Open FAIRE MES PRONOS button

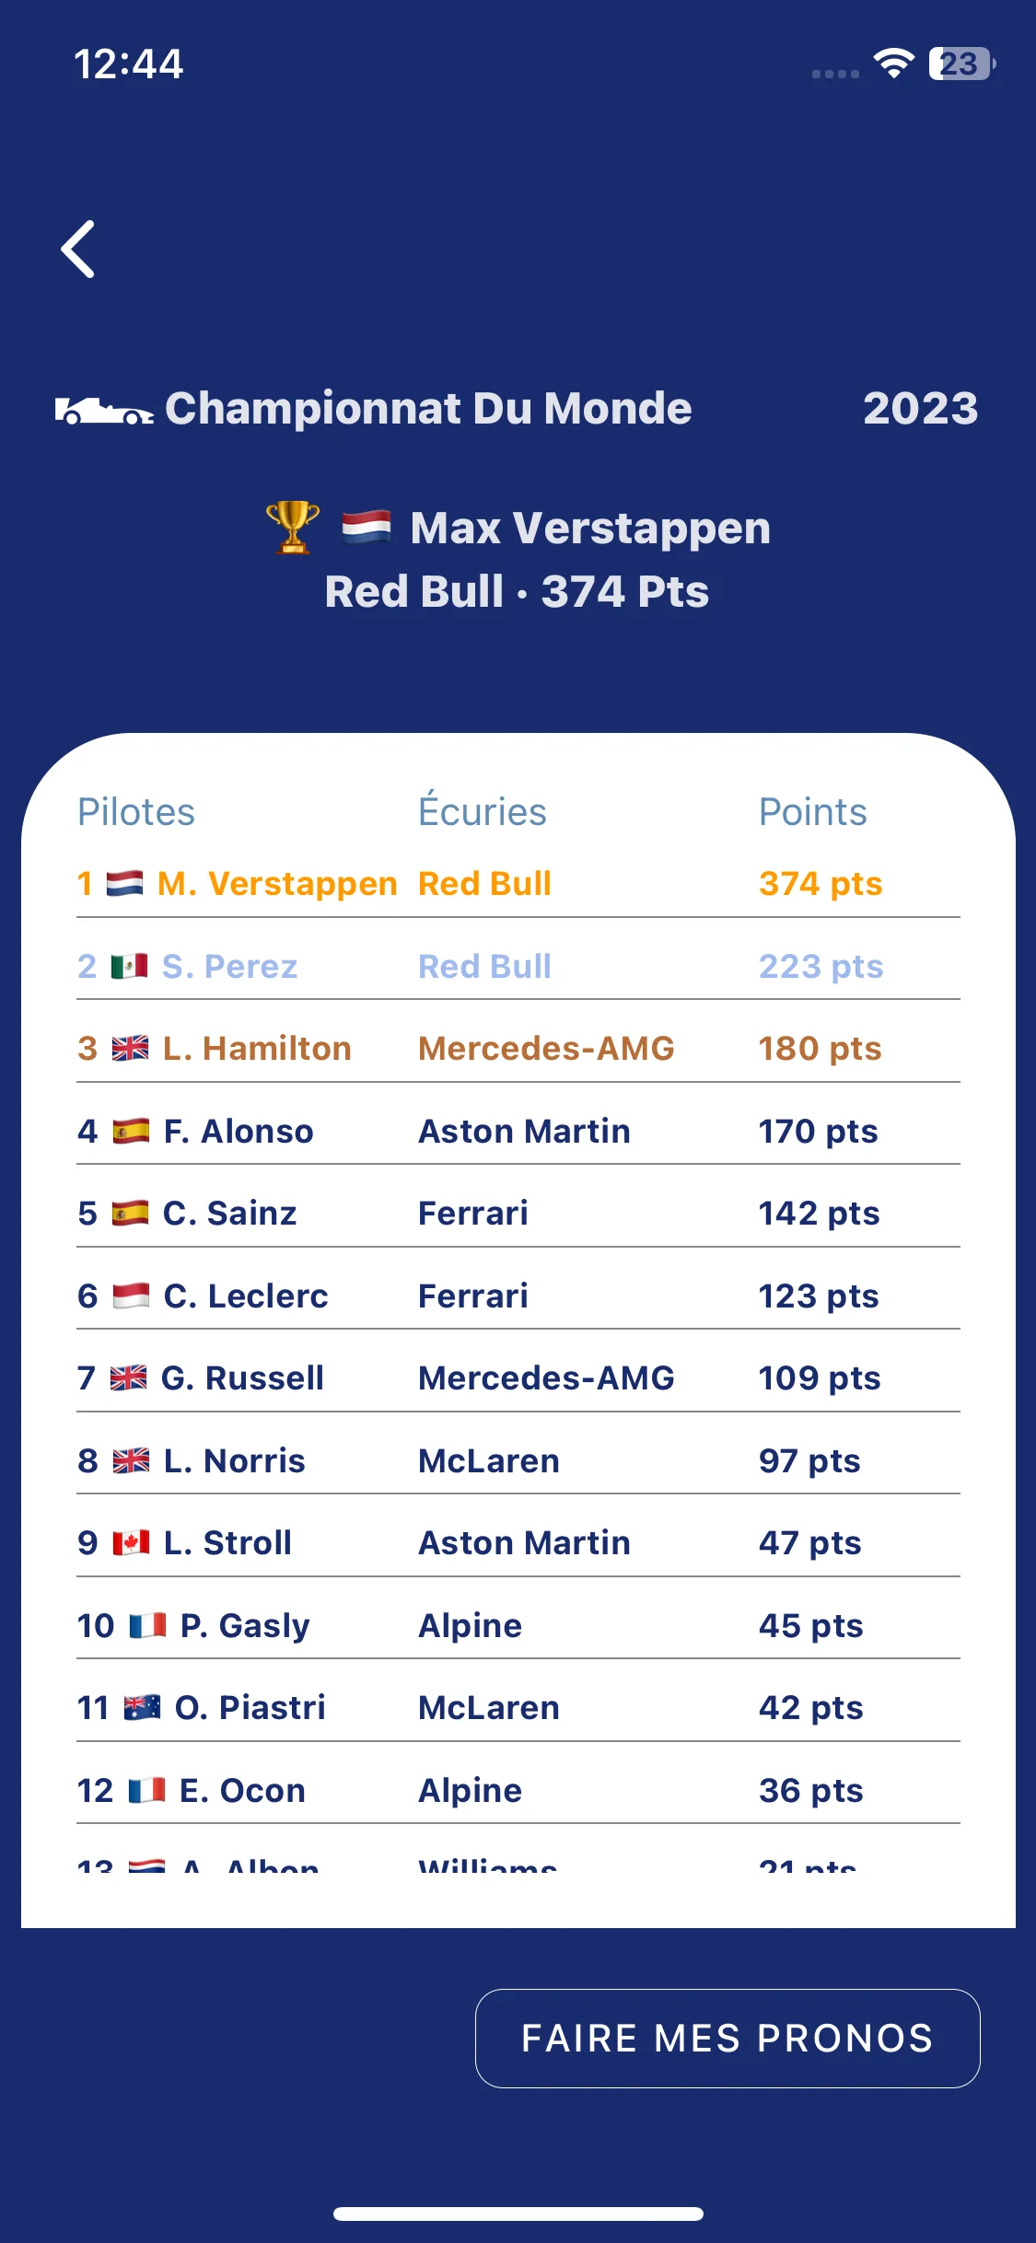pyautogui.click(x=728, y=2039)
